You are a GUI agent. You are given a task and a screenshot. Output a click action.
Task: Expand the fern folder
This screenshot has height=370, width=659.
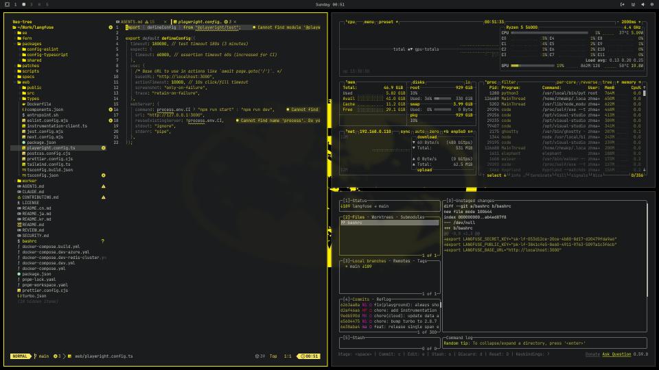(x=24, y=38)
